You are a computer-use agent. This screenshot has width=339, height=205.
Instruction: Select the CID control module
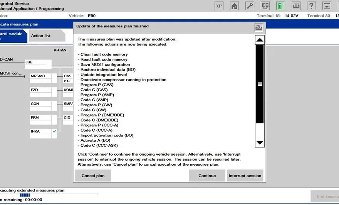[x=68, y=120]
